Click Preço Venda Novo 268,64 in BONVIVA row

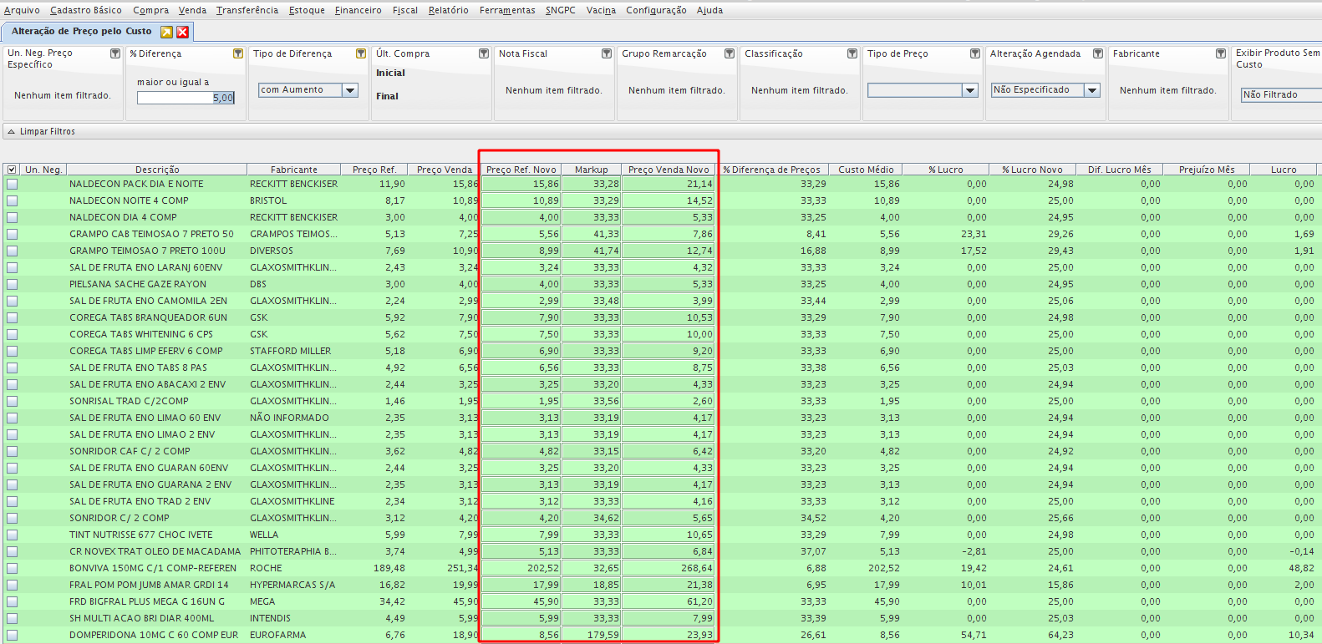point(669,568)
